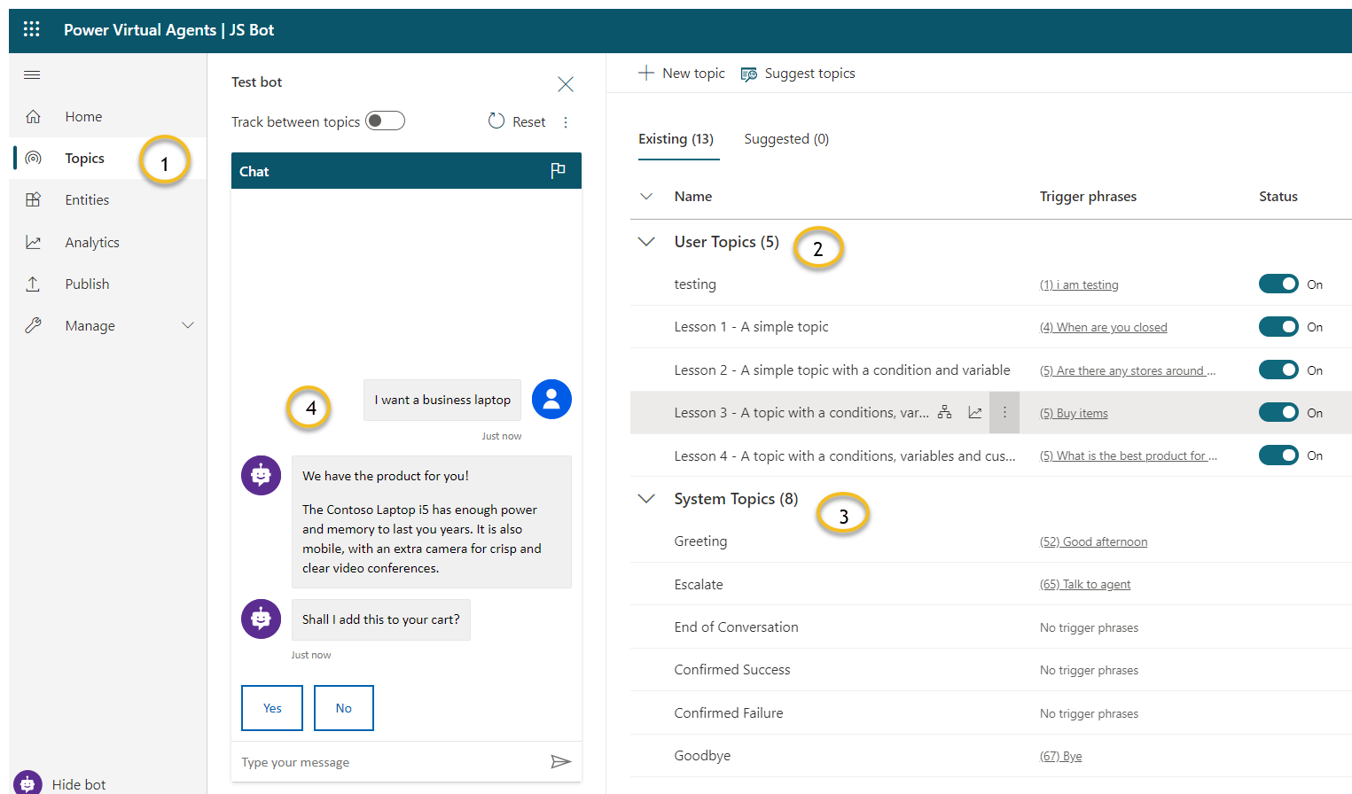Open Entities in the sidebar

tap(87, 199)
